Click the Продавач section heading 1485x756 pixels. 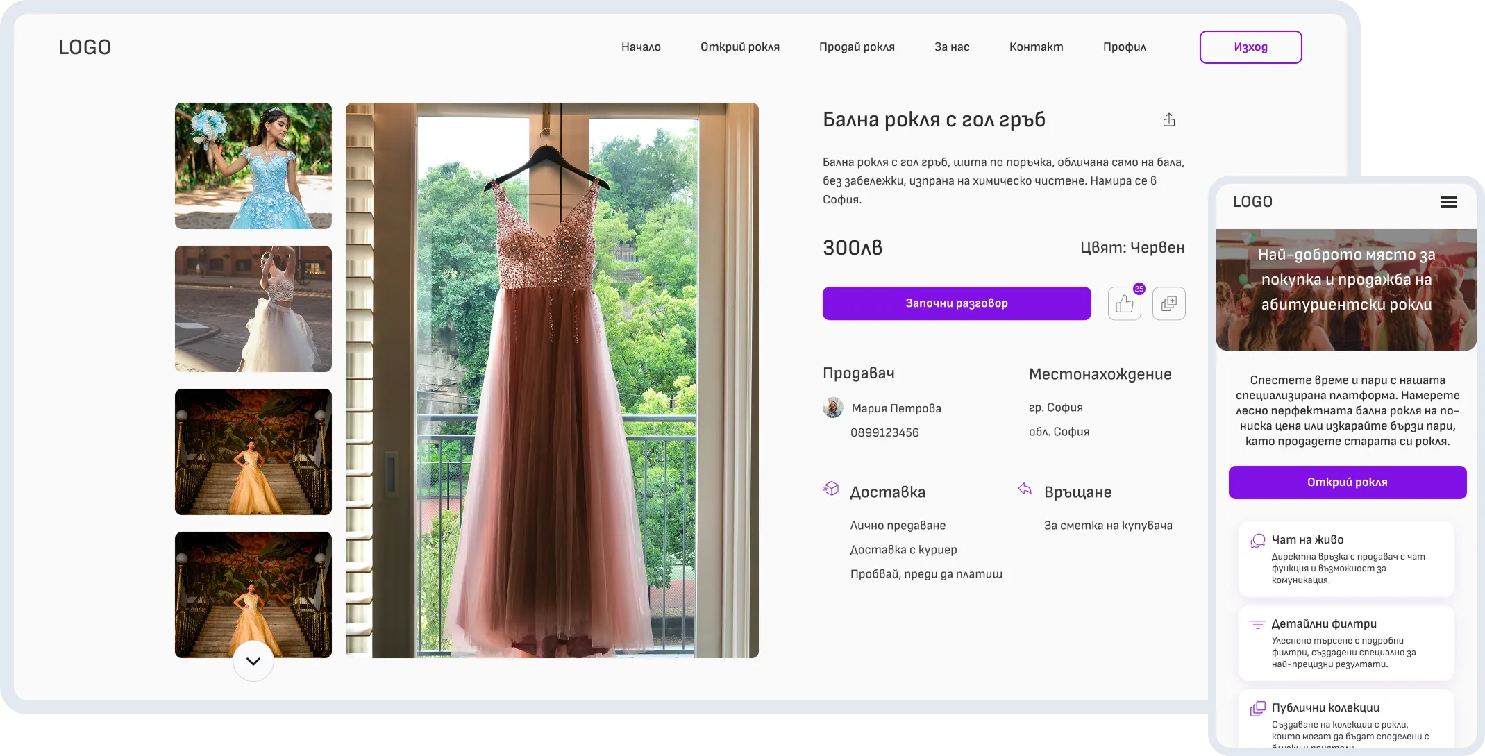tap(859, 373)
